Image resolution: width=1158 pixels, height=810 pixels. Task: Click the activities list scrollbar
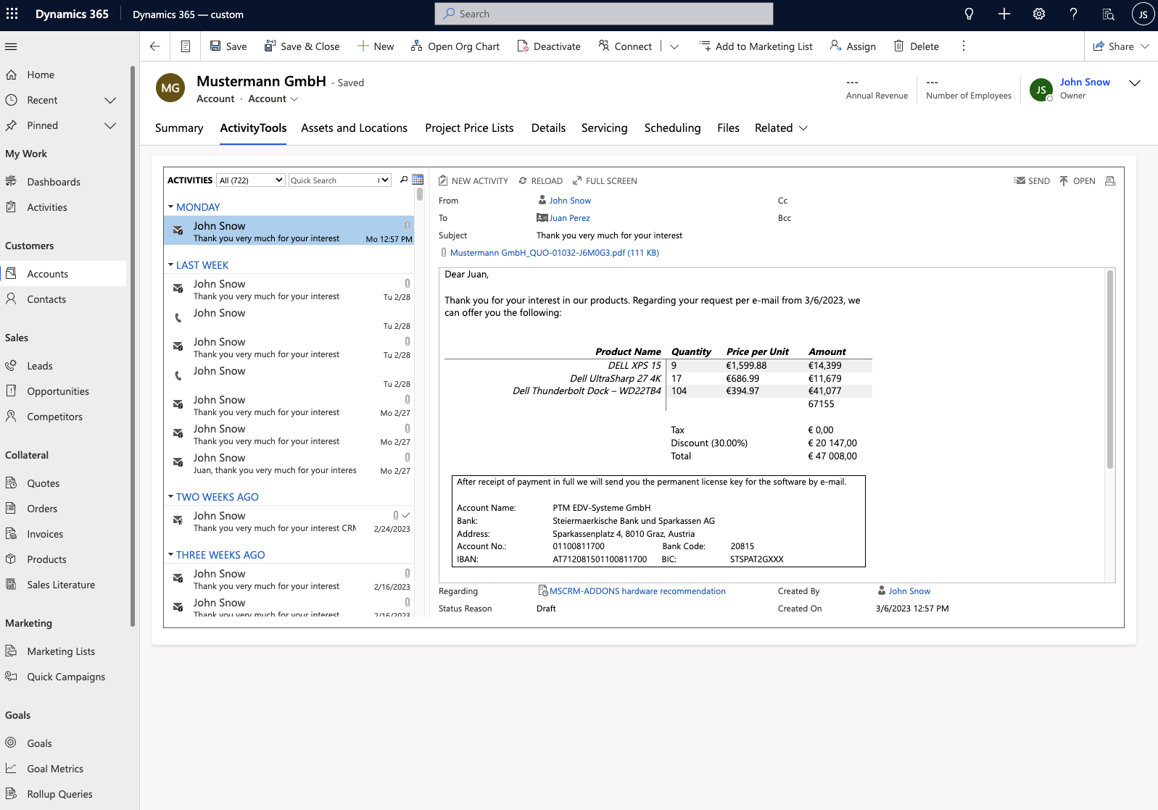[x=419, y=194]
